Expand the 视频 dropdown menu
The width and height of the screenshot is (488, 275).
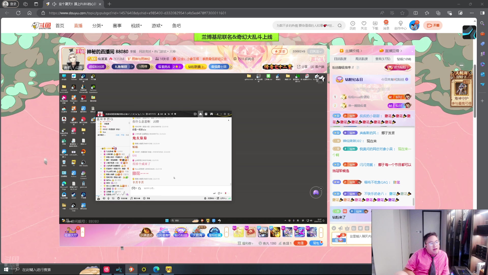(136, 26)
